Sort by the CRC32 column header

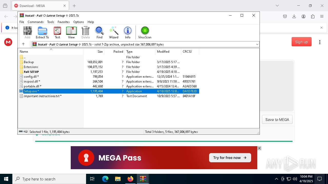point(190,51)
